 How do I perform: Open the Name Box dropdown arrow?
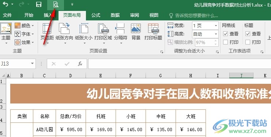click(32, 63)
